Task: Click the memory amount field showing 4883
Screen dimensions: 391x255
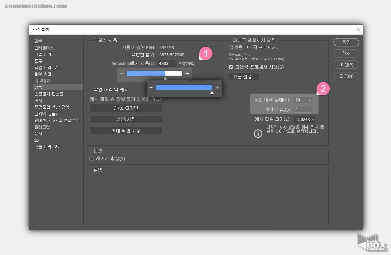Action: [x=166, y=63]
